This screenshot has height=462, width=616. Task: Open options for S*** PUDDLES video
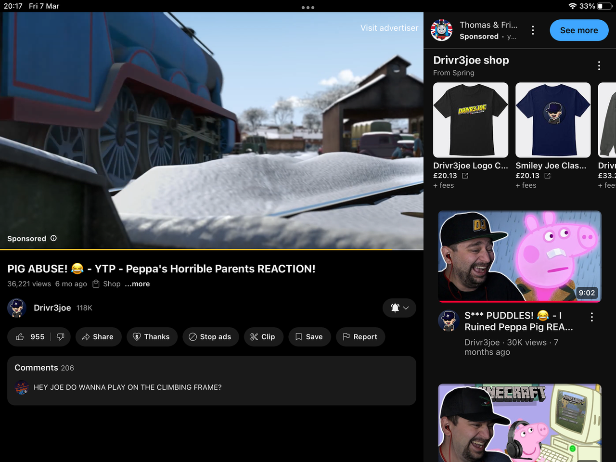592,317
